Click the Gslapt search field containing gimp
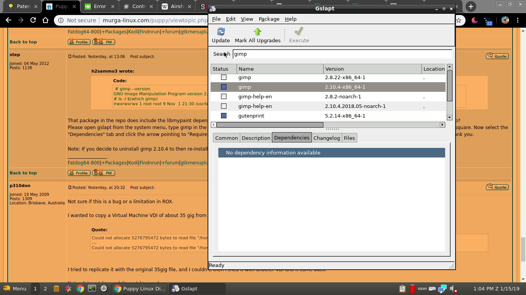 [342, 54]
